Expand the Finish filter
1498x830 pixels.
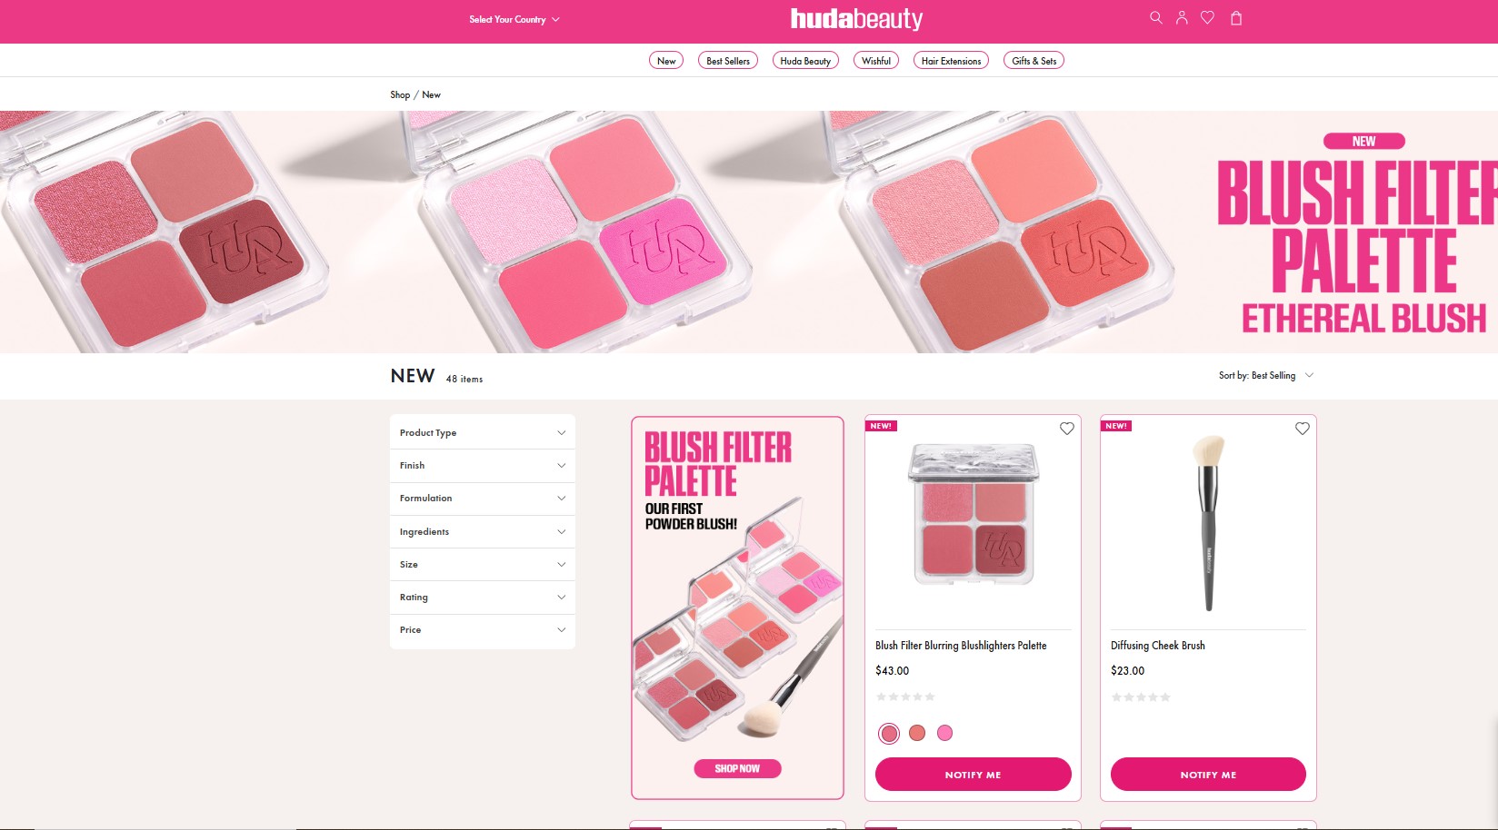pyautogui.click(x=483, y=466)
